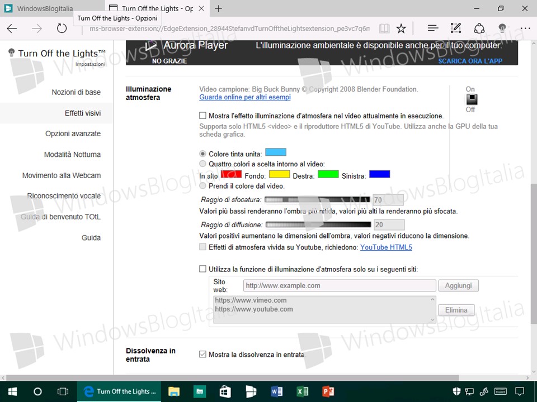This screenshot has height=402, width=537.
Task: Open the touch keyboard from the system tray
Action: coord(501,391)
